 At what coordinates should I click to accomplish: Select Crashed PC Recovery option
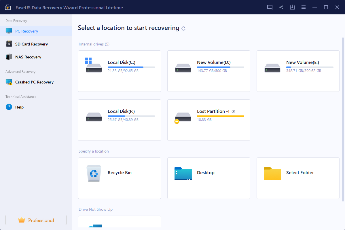(34, 82)
